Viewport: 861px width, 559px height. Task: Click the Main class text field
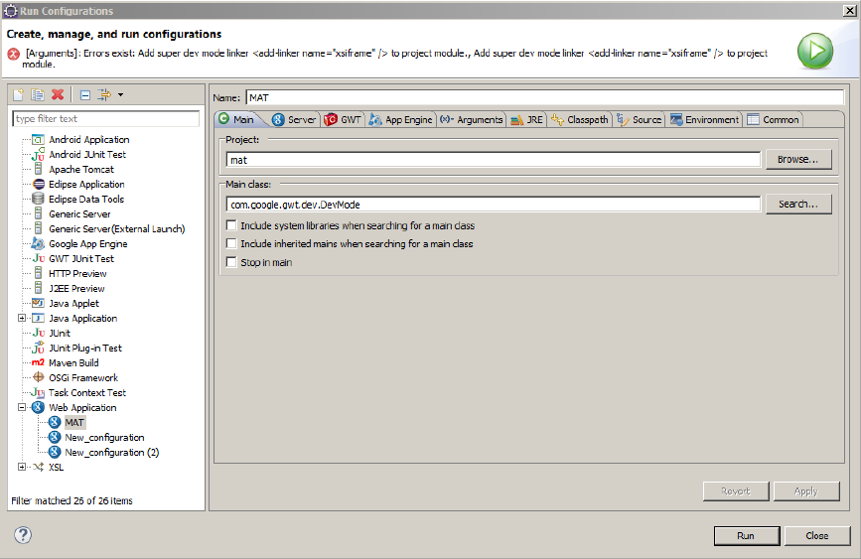pyautogui.click(x=494, y=205)
